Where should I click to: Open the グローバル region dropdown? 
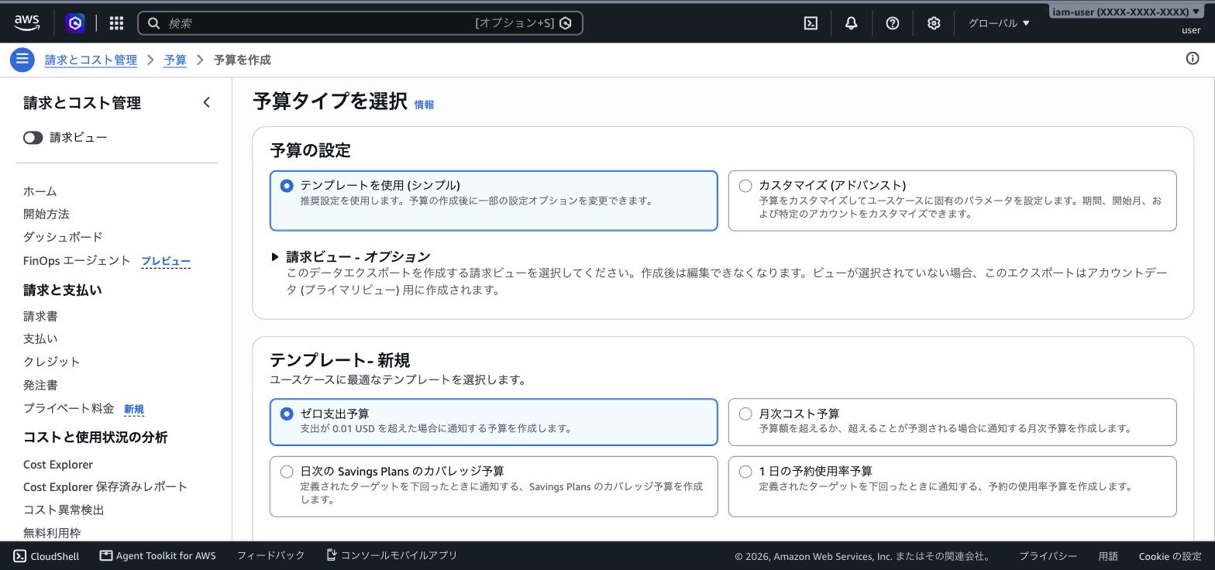999,23
